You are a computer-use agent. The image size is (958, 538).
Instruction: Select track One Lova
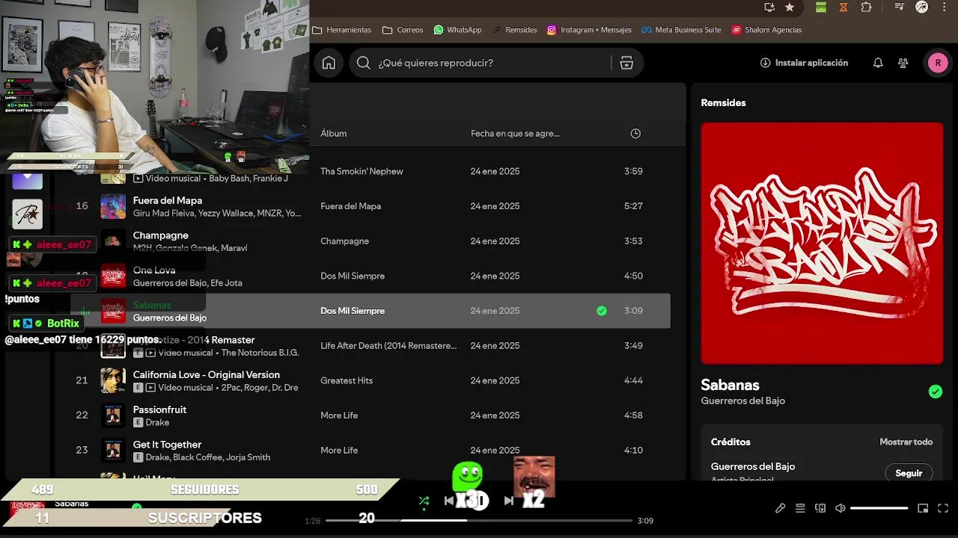click(x=154, y=270)
